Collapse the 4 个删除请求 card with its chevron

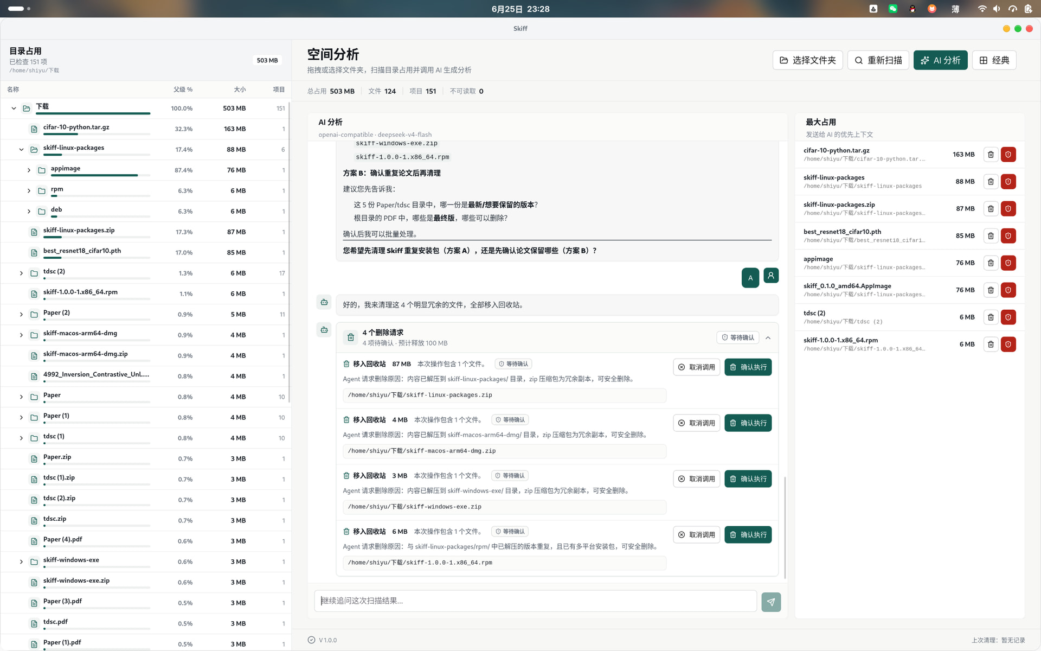pos(768,337)
